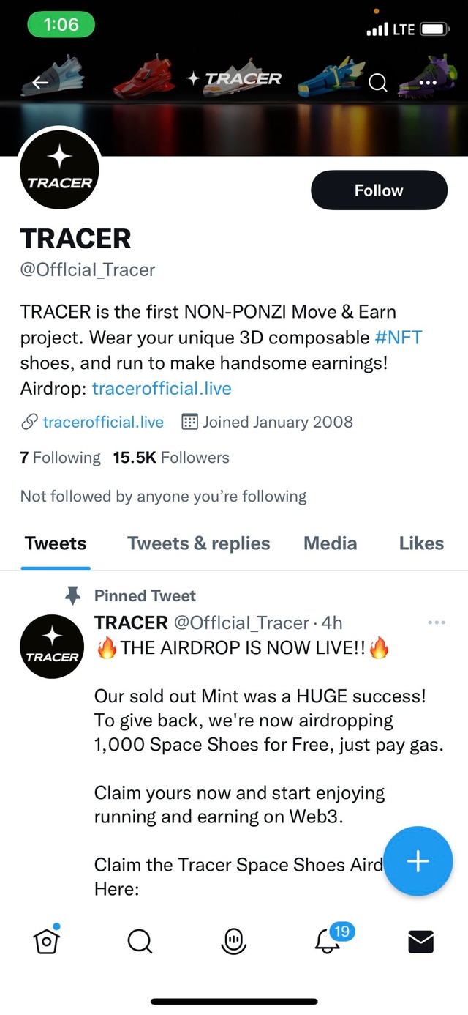Follow the TRACER account
The width and height of the screenshot is (468, 1015).
click(379, 190)
